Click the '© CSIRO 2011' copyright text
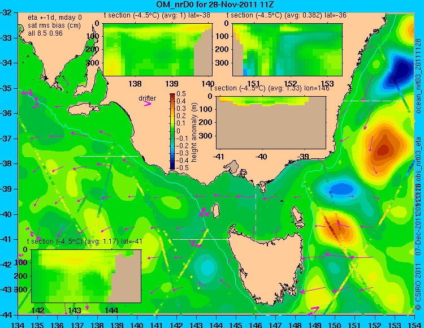The width and height of the screenshot is (424, 328). (418, 286)
